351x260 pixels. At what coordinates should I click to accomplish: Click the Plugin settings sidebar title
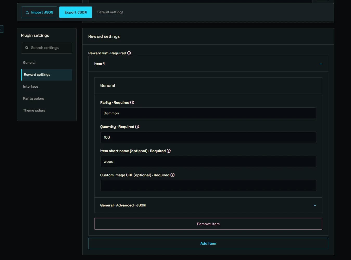pos(35,35)
